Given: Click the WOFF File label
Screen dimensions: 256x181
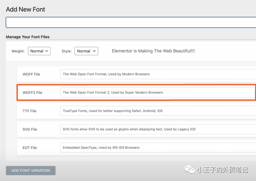Looking at the screenshot, I should click(x=31, y=74).
